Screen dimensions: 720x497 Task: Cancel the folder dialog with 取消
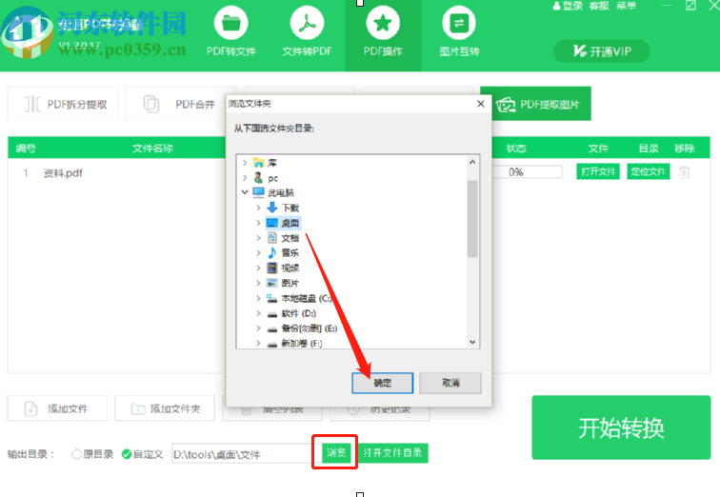coord(450,383)
